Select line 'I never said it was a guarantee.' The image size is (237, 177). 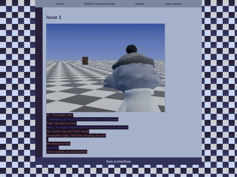click(67, 152)
